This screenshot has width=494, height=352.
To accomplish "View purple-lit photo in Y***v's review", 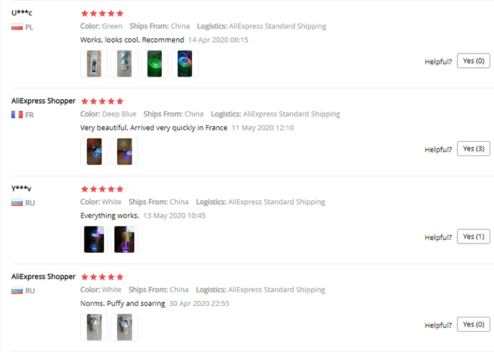I will (x=124, y=239).
